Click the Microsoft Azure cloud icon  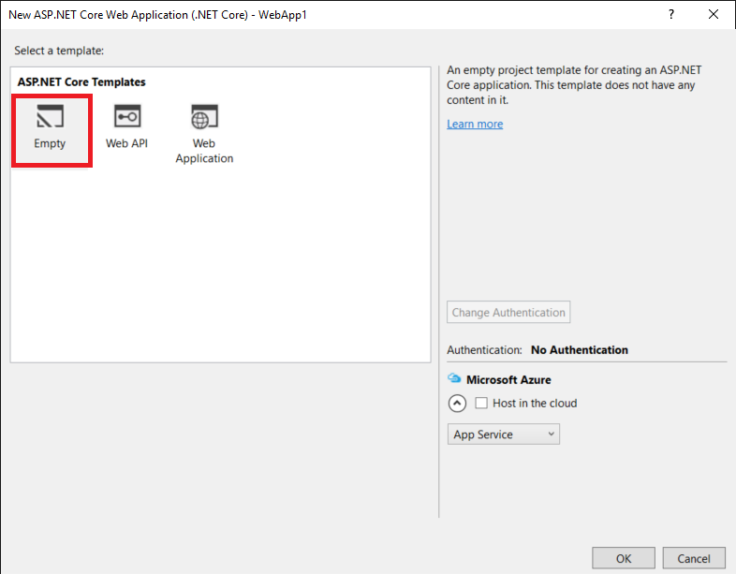[x=455, y=379]
